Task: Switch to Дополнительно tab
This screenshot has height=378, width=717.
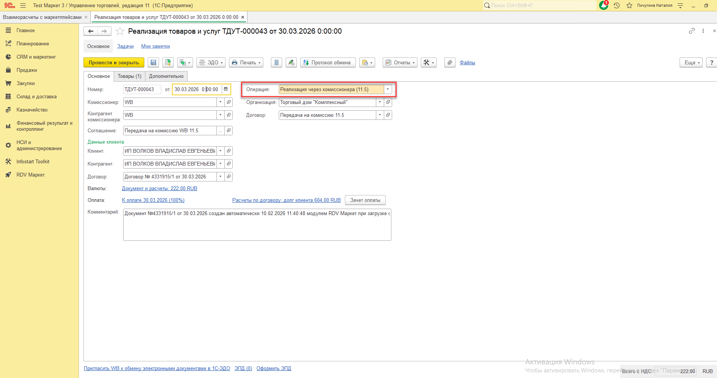Action: pos(166,76)
